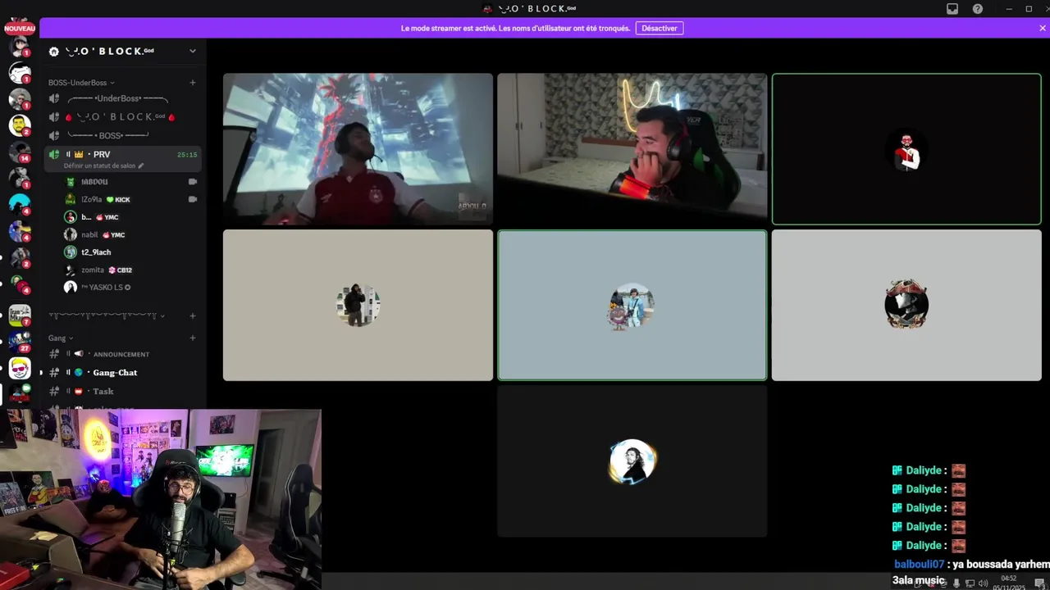Add a channel to BOSS-UnderBoss category
Viewport: 1050px width, 590px height.
pos(193,83)
